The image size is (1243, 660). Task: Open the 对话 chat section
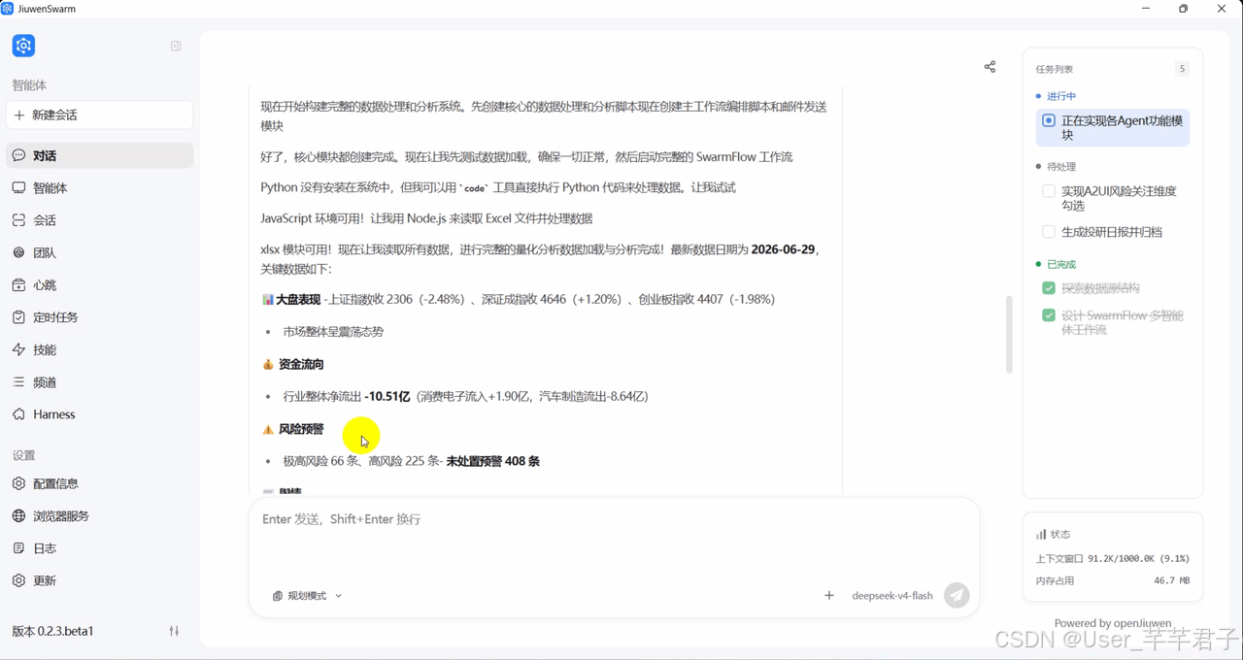(99, 155)
